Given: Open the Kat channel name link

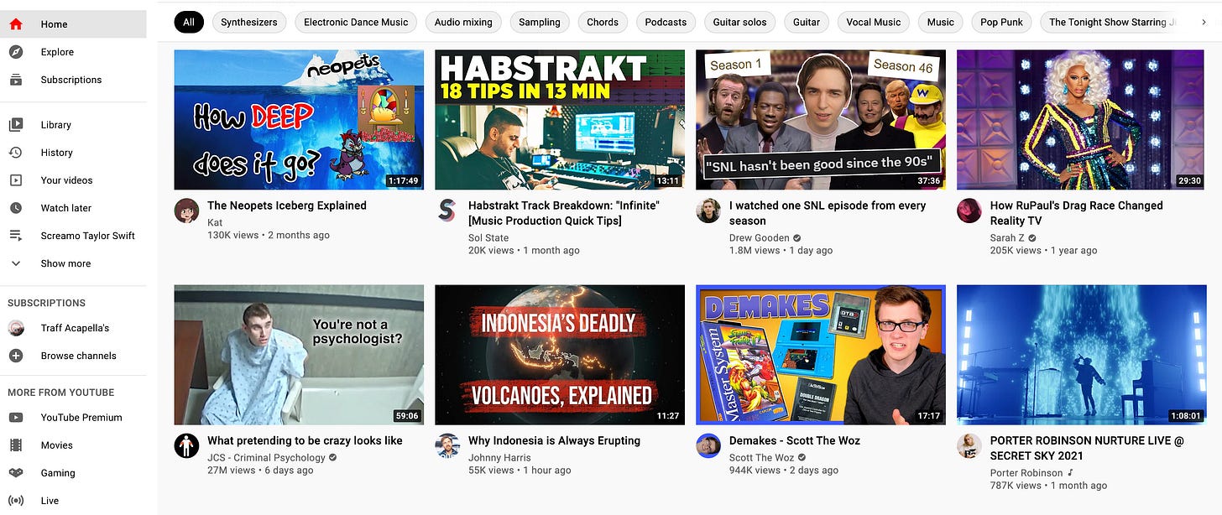Looking at the screenshot, I should point(215,223).
